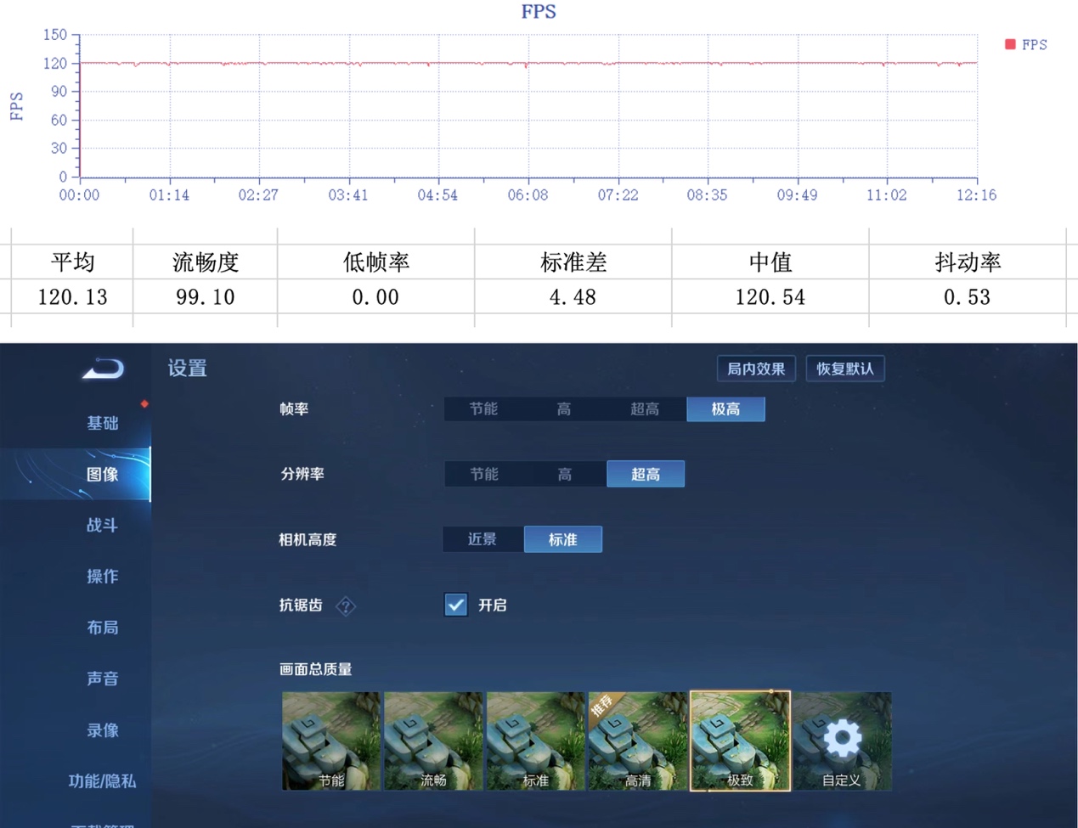
Task: Click the FPS legend marker in chart
Action: (x=1010, y=44)
